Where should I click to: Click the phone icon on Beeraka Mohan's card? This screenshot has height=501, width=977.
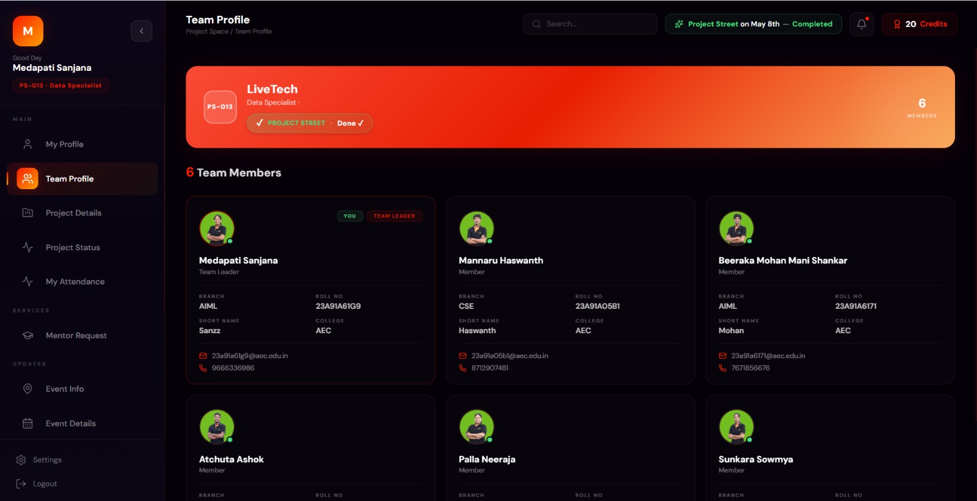click(x=722, y=368)
